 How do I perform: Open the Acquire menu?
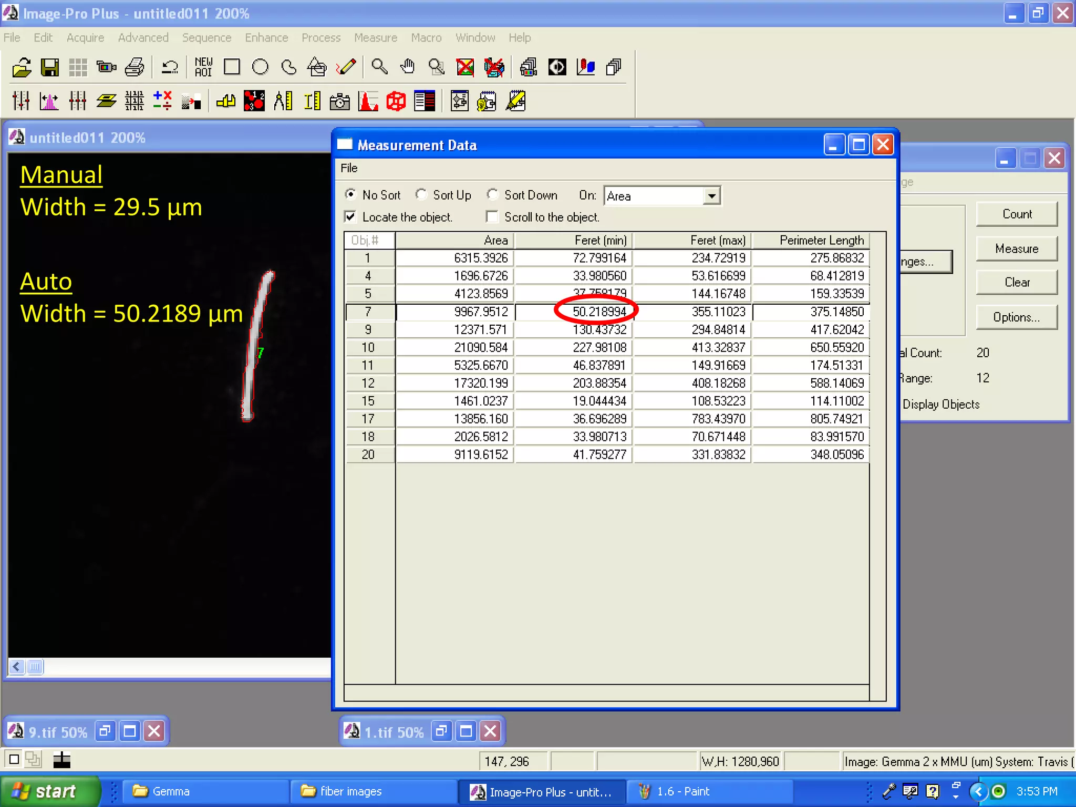(85, 38)
